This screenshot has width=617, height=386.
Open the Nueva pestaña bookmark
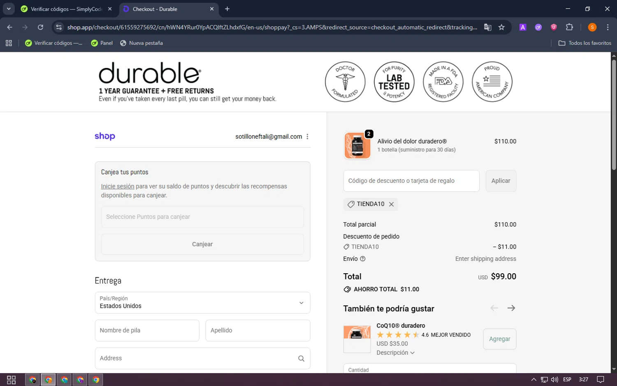pyautogui.click(x=141, y=43)
